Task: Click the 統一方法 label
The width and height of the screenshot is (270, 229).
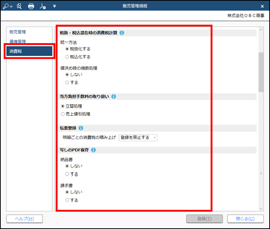Action: (69, 42)
